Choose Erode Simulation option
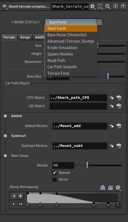Image resolution: width=128 pixels, height=222 pixels. (71, 48)
